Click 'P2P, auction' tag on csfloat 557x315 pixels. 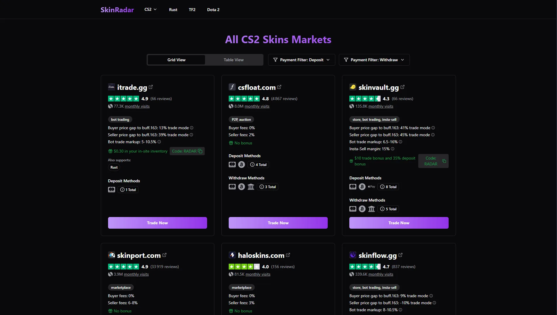coord(242,119)
